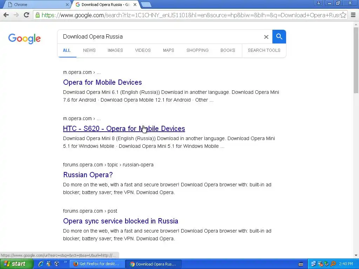Click the blue magnifier search button
359x269 pixels.
279,36
